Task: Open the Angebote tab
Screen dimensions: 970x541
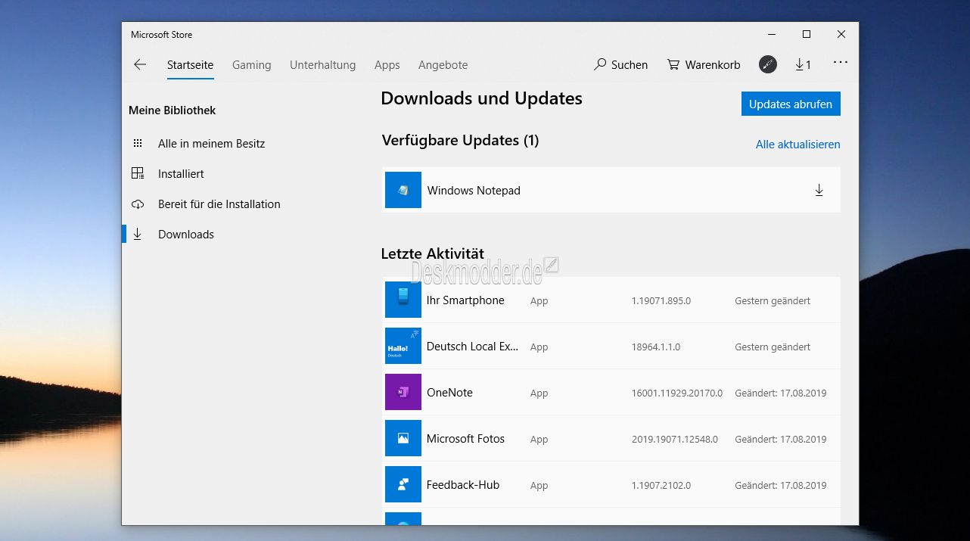Action: [x=443, y=65]
